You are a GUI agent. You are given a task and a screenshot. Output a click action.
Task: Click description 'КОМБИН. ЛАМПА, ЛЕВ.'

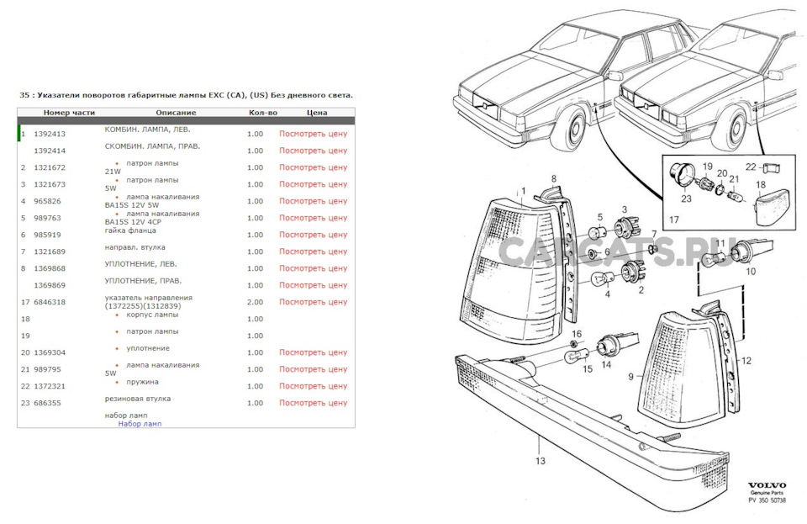point(147,130)
